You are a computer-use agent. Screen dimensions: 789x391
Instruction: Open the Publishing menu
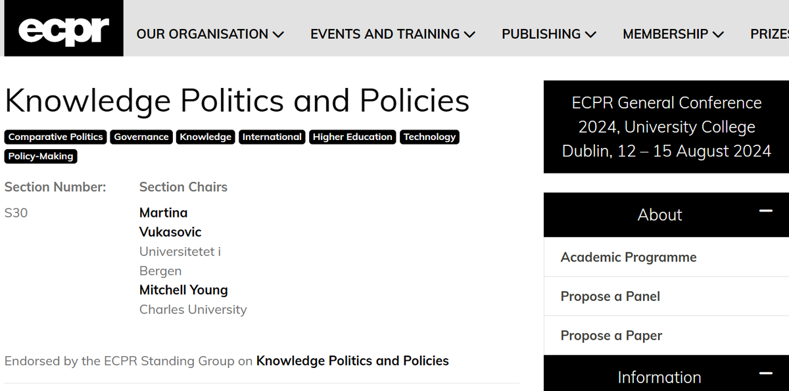coord(549,34)
